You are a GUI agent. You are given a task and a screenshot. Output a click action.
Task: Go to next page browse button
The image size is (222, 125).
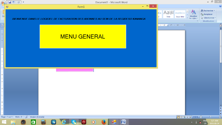pyautogui.click(x=221, y=114)
